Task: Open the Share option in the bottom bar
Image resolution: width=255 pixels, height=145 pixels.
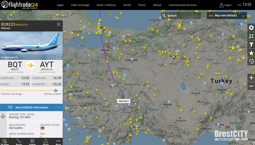Action: 46,142
